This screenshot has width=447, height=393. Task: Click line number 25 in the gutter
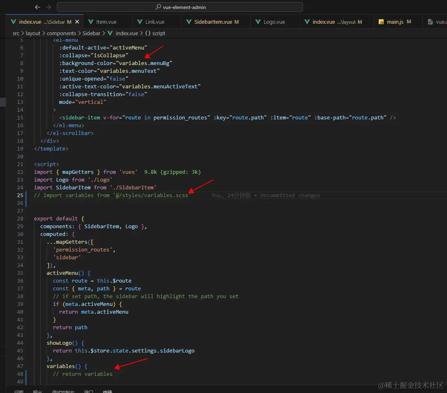pyautogui.click(x=20, y=195)
